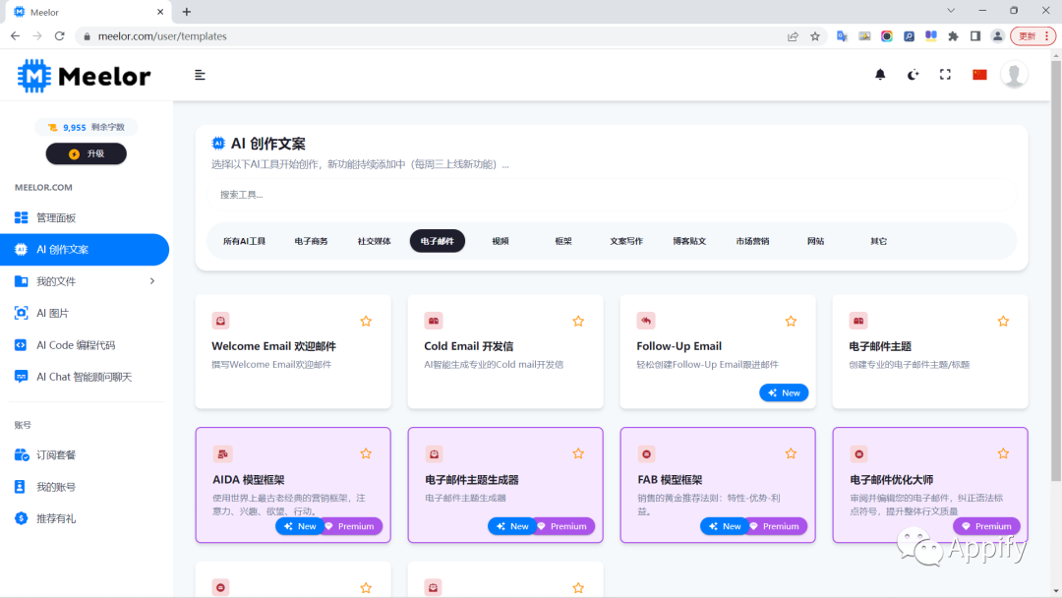Image resolution: width=1062 pixels, height=598 pixels.
Task: Reload the page in browser
Action: pos(60,35)
